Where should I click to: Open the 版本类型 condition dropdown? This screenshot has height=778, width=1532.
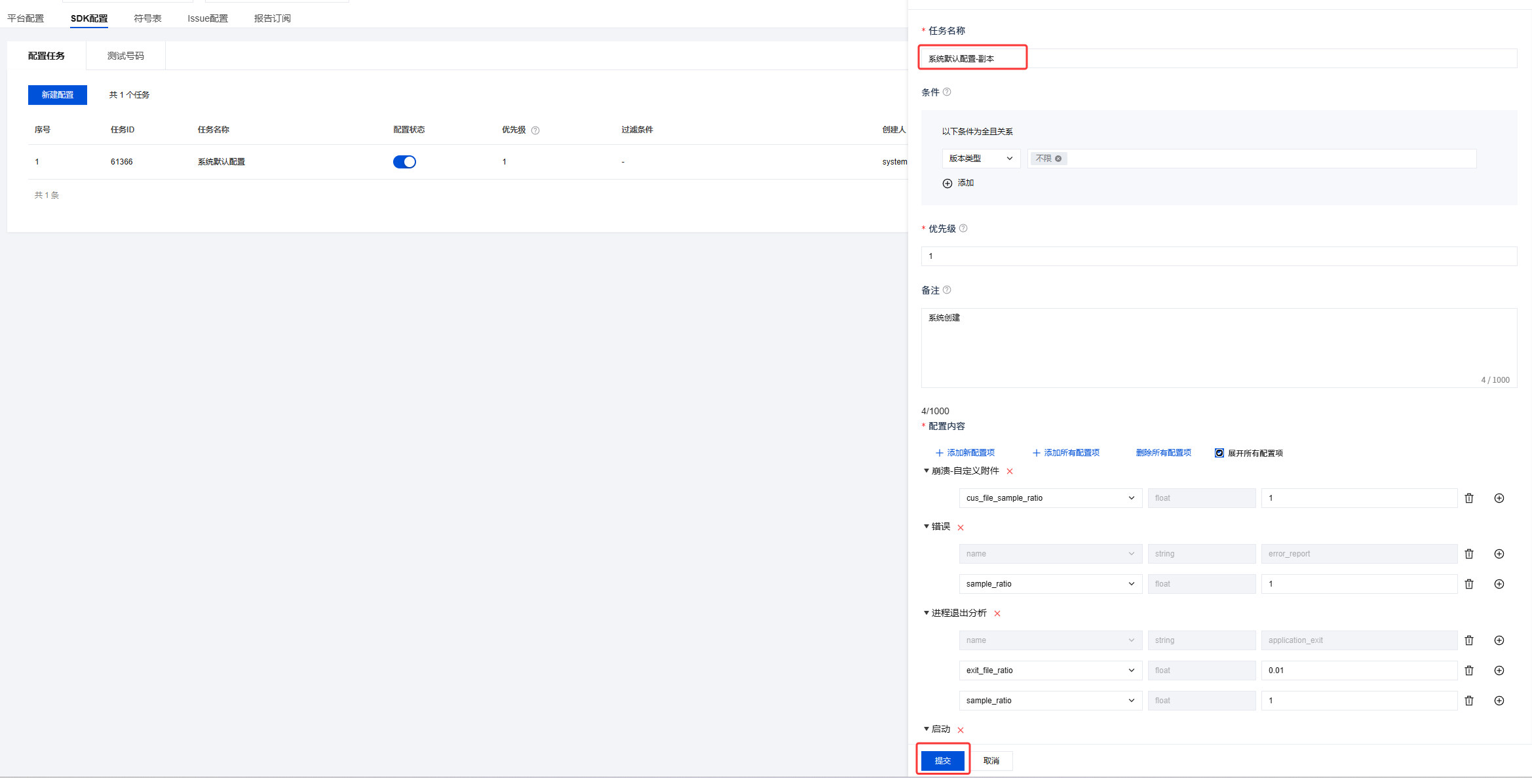pyautogui.click(x=981, y=159)
